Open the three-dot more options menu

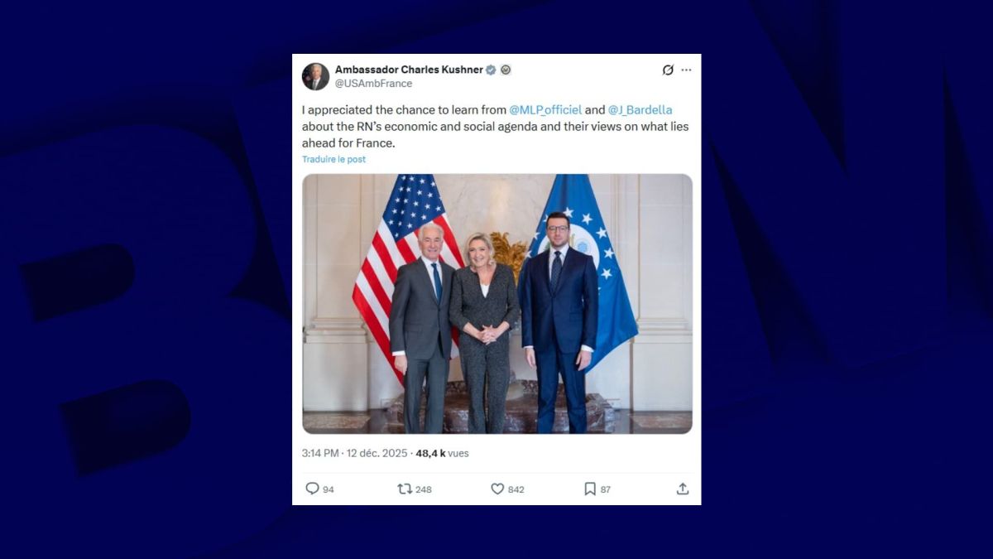[686, 70]
